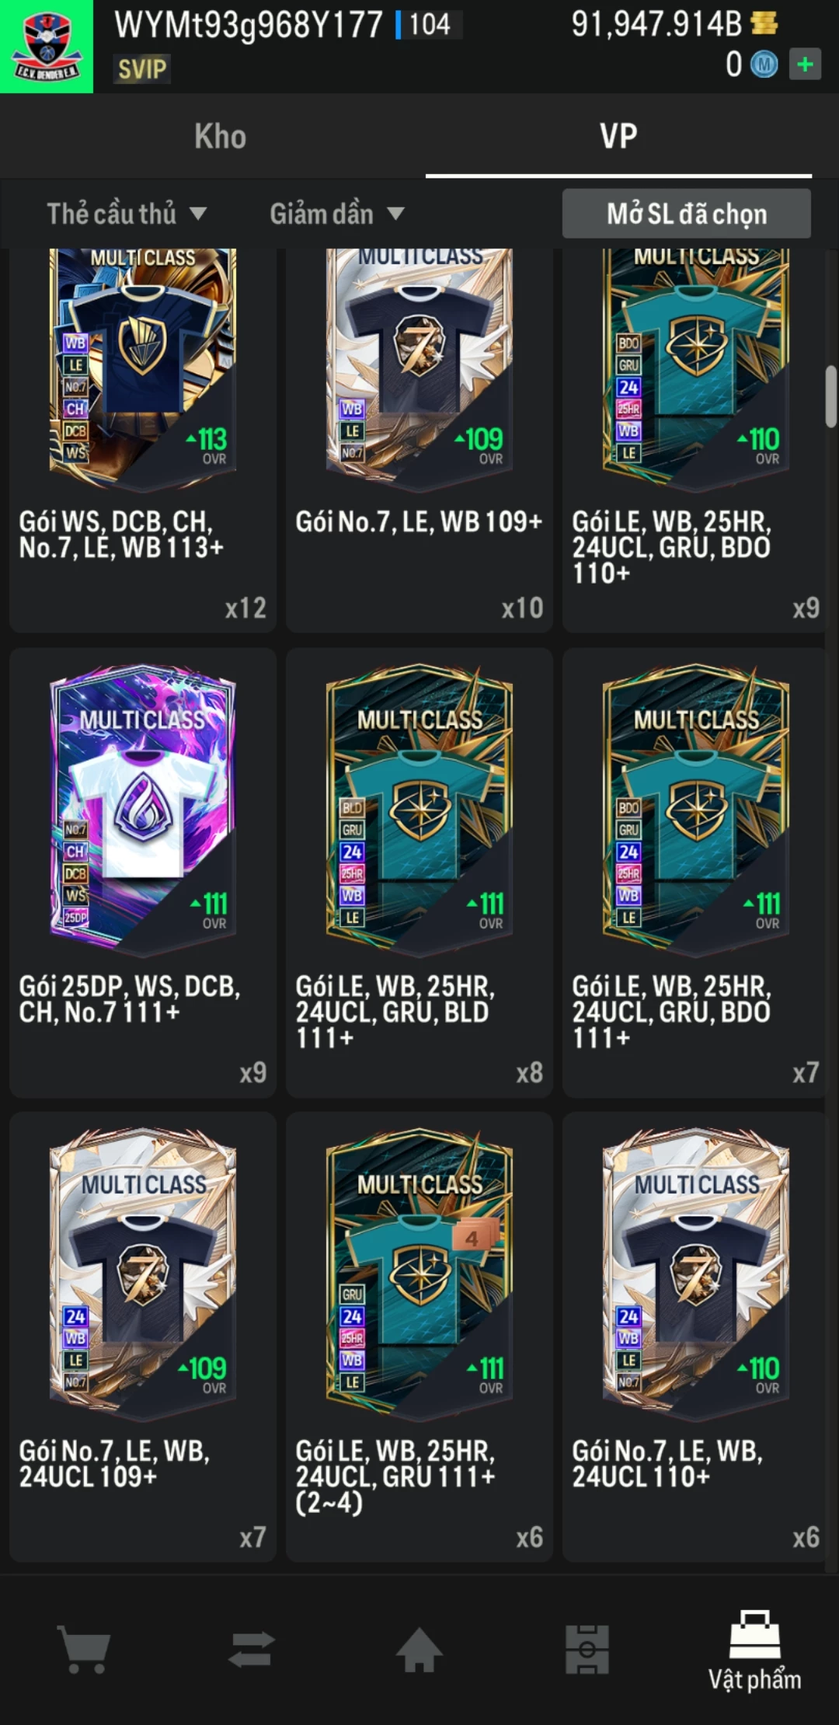Open the Giảm dần sort dropdown
This screenshot has width=839, height=1725.
[337, 214]
